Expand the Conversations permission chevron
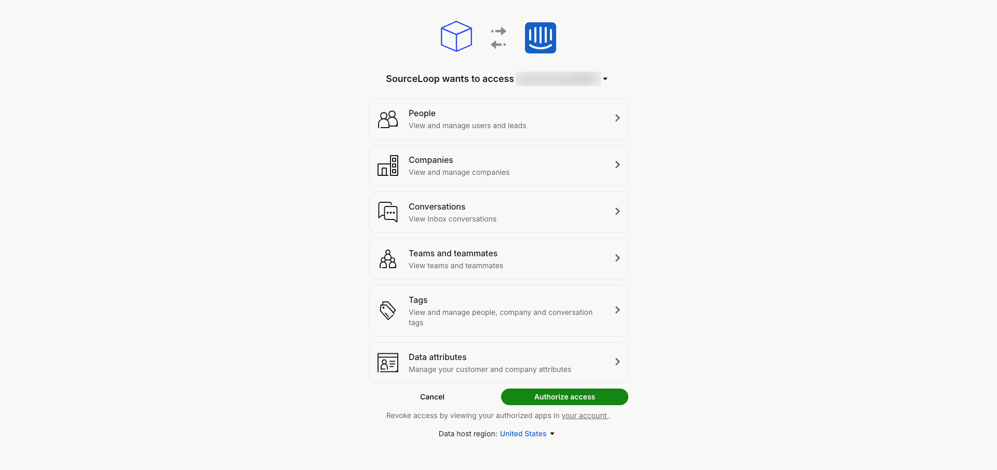The height and width of the screenshot is (470, 997). [x=617, y=212]
